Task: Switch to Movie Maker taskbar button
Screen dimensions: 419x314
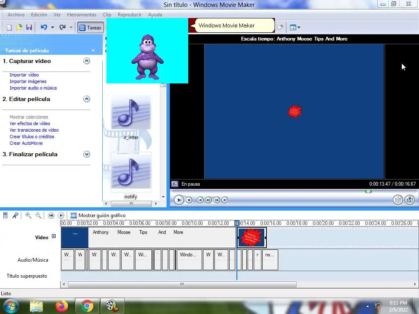Action: click(x=112, y=306)
